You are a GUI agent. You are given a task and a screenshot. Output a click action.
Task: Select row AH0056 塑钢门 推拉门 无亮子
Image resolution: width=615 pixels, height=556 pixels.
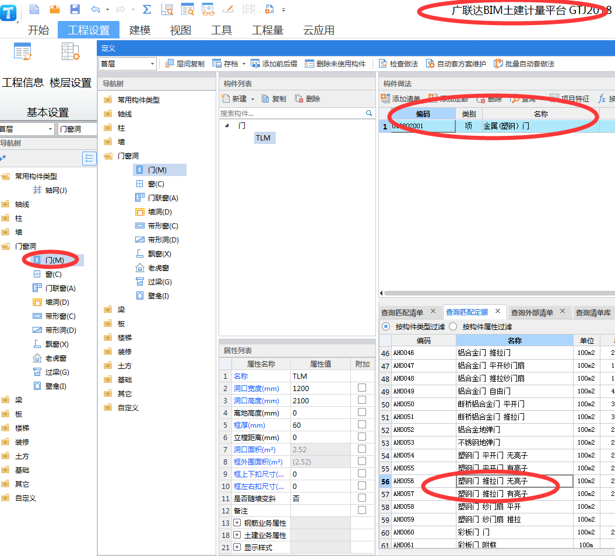[x=496, y=481]
